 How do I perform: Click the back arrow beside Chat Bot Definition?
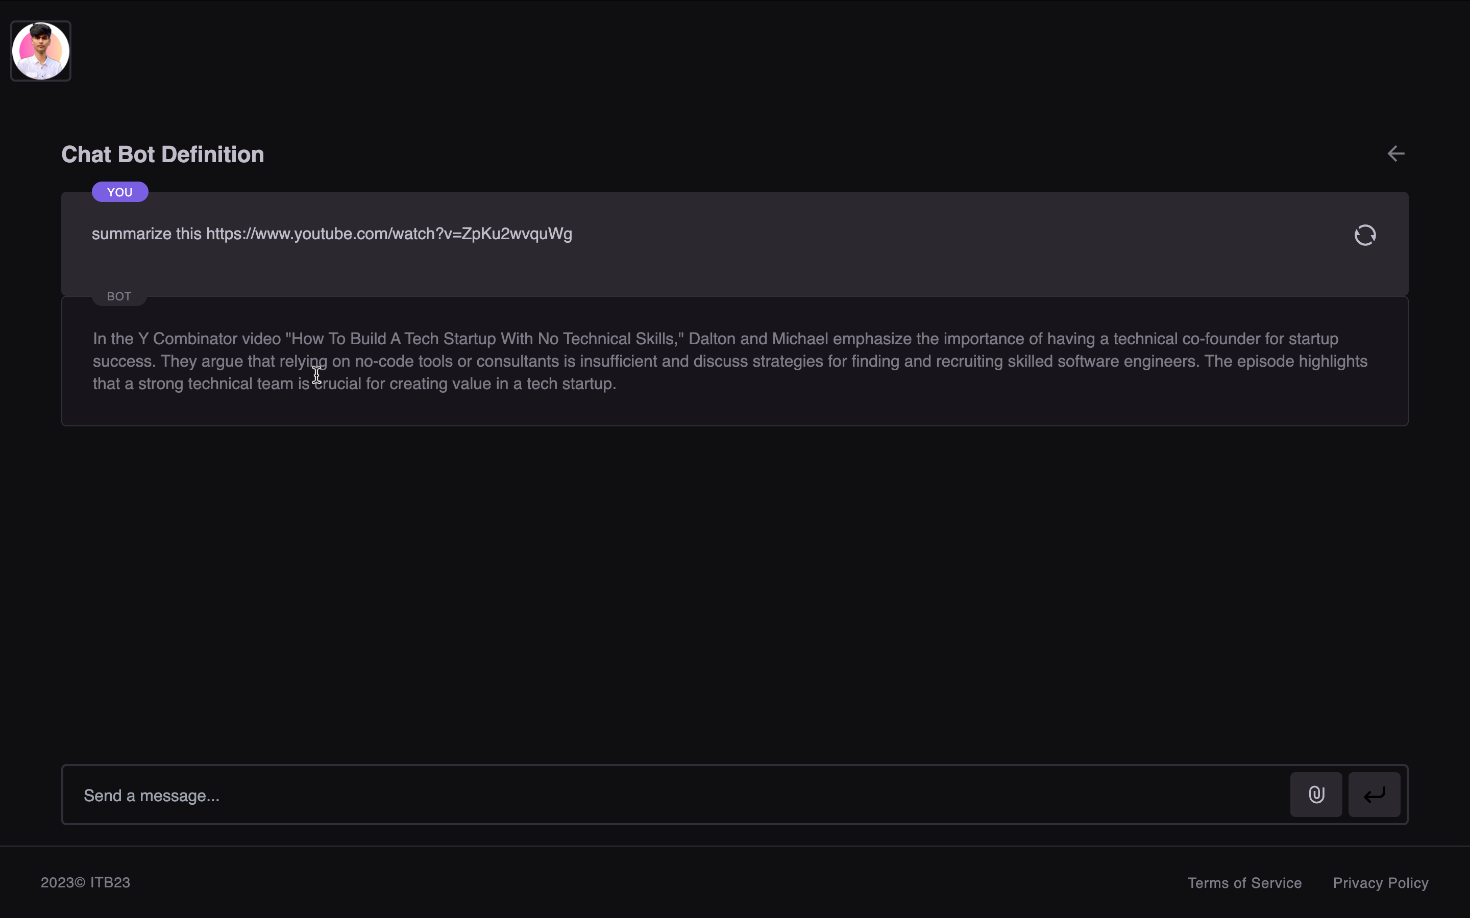(1395, 154)
